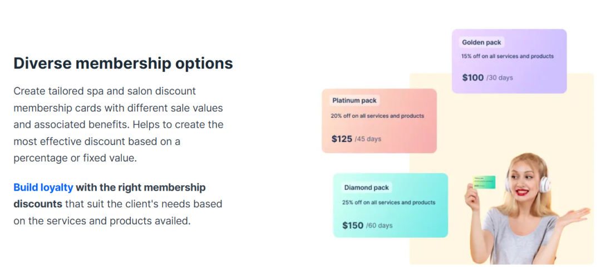Click the $100 price on Golden pack

473,78
